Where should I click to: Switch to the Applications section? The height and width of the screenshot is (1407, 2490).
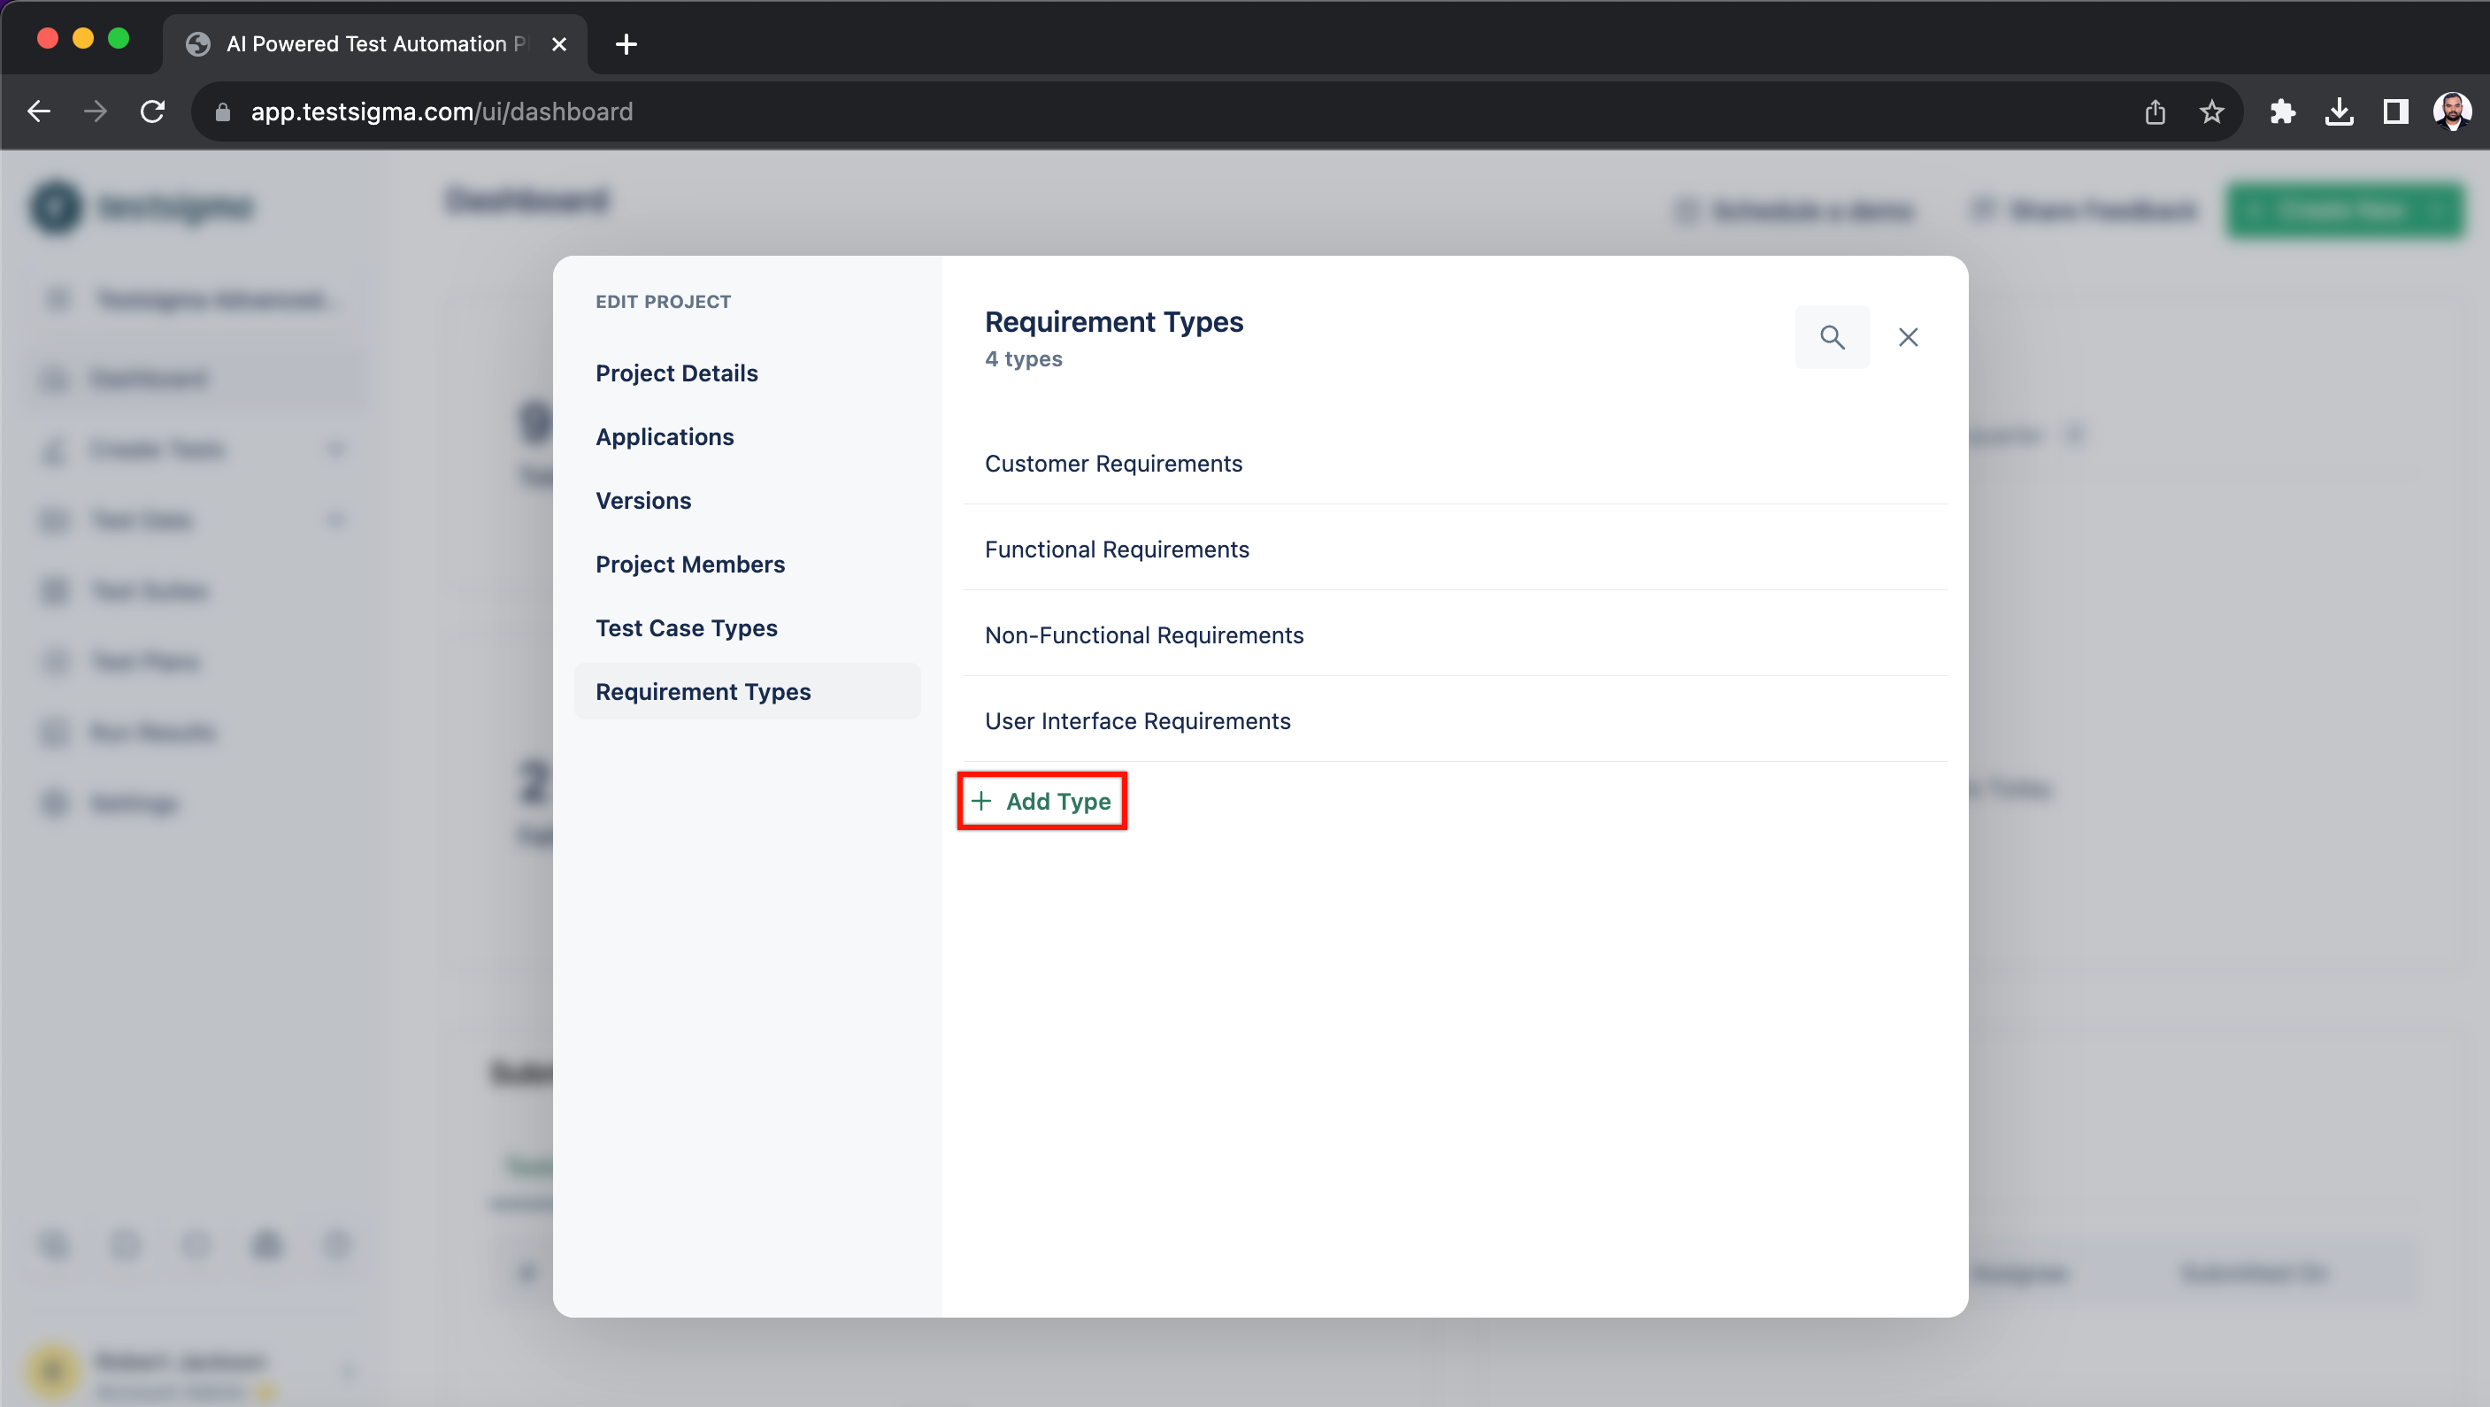(665, 437)
